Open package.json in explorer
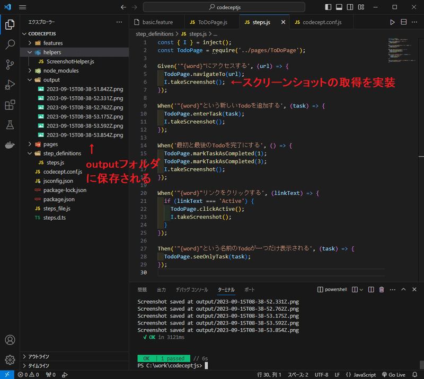Image resolution: width=424 pixels, height=379 pixels. [74, 199]
